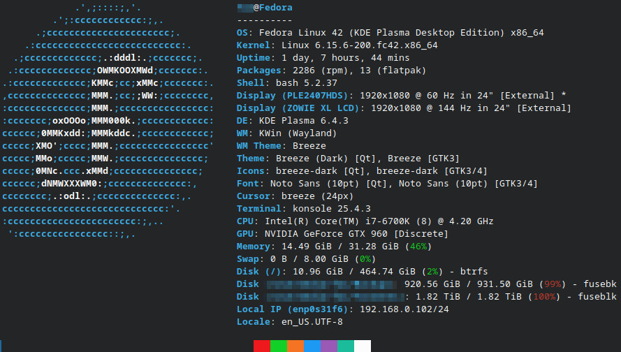
Task: Click 'Fedora Linux 42 (KDE Plasma Desktop Edition)' text
Action: [x=382, y=32]
